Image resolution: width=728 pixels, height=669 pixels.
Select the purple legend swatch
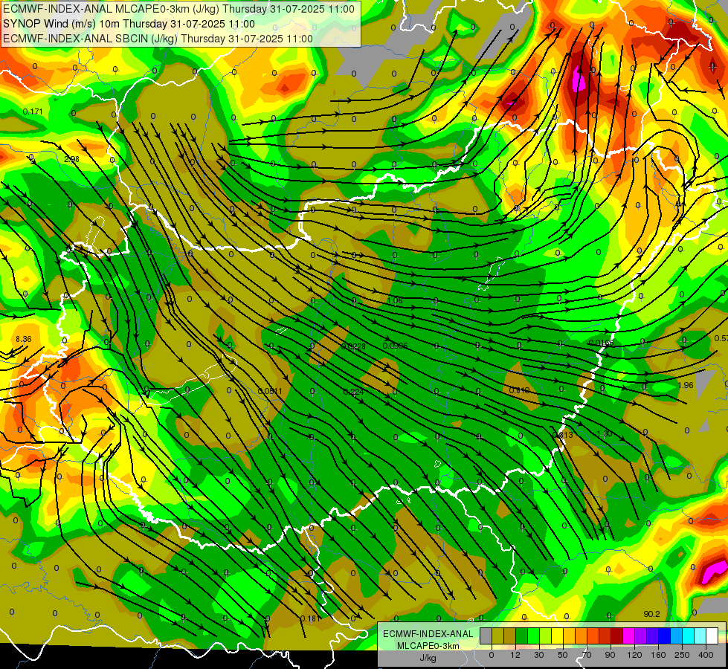click(641, 636)
